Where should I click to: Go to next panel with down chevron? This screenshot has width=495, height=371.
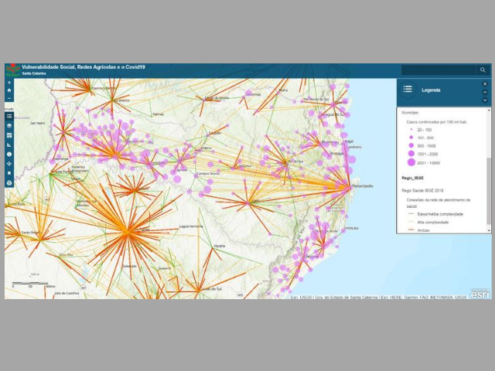[485, 100]
